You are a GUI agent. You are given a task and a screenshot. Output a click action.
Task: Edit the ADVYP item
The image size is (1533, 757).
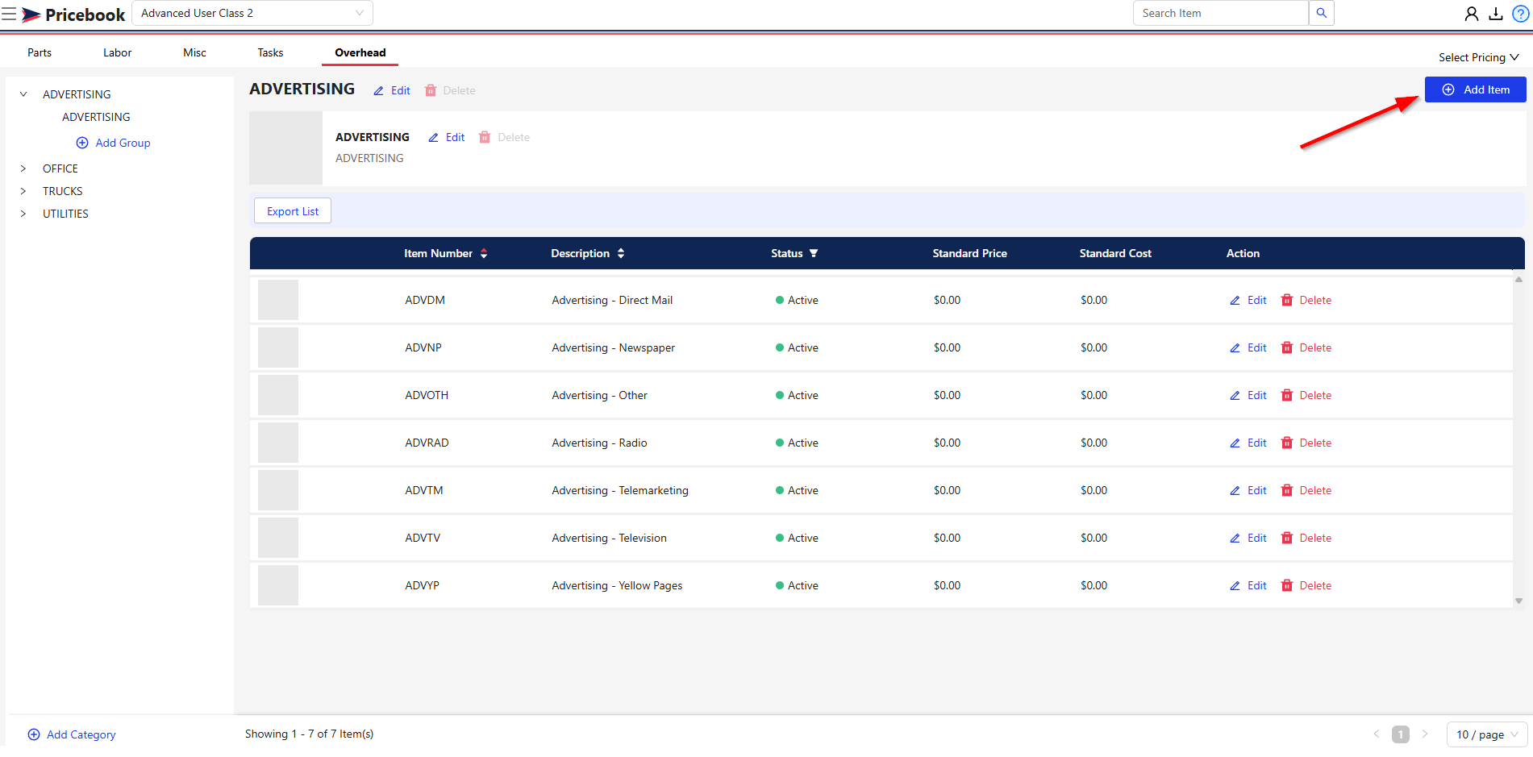click(1248, 585)
